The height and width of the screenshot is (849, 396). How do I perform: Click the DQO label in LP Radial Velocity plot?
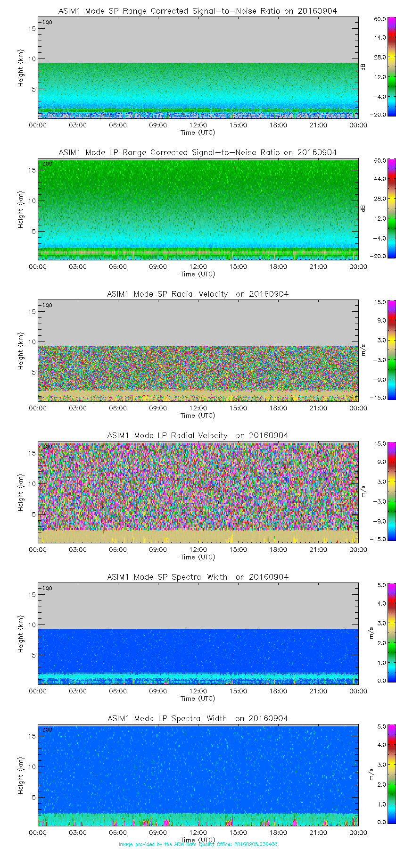(47, 447)
